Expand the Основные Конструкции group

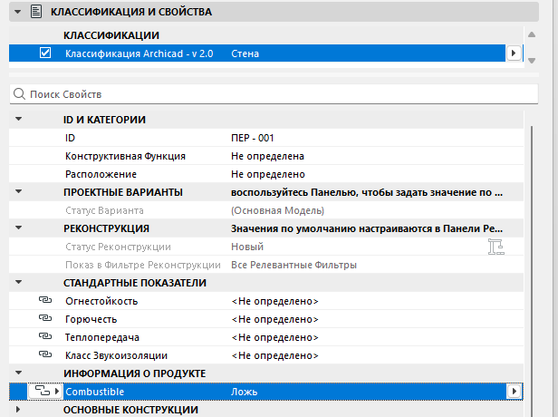click(18, 410)
